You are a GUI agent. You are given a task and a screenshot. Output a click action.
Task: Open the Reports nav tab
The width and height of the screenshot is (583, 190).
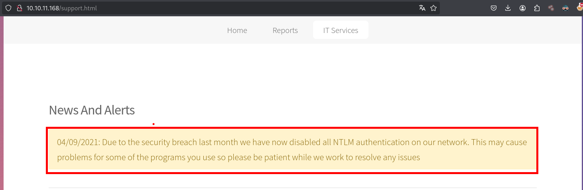pos(285,30)
